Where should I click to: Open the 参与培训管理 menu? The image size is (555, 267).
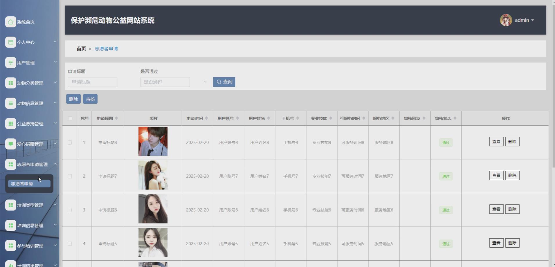click(30, 246)
